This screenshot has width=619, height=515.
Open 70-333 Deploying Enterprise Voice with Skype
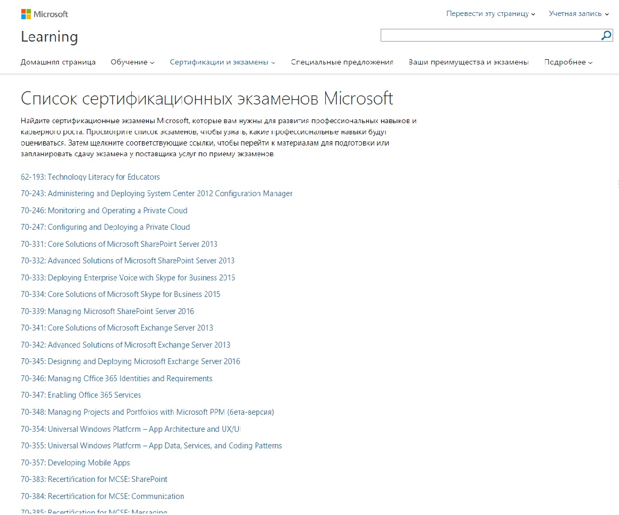pyautogui.click(x=128, y=277)
